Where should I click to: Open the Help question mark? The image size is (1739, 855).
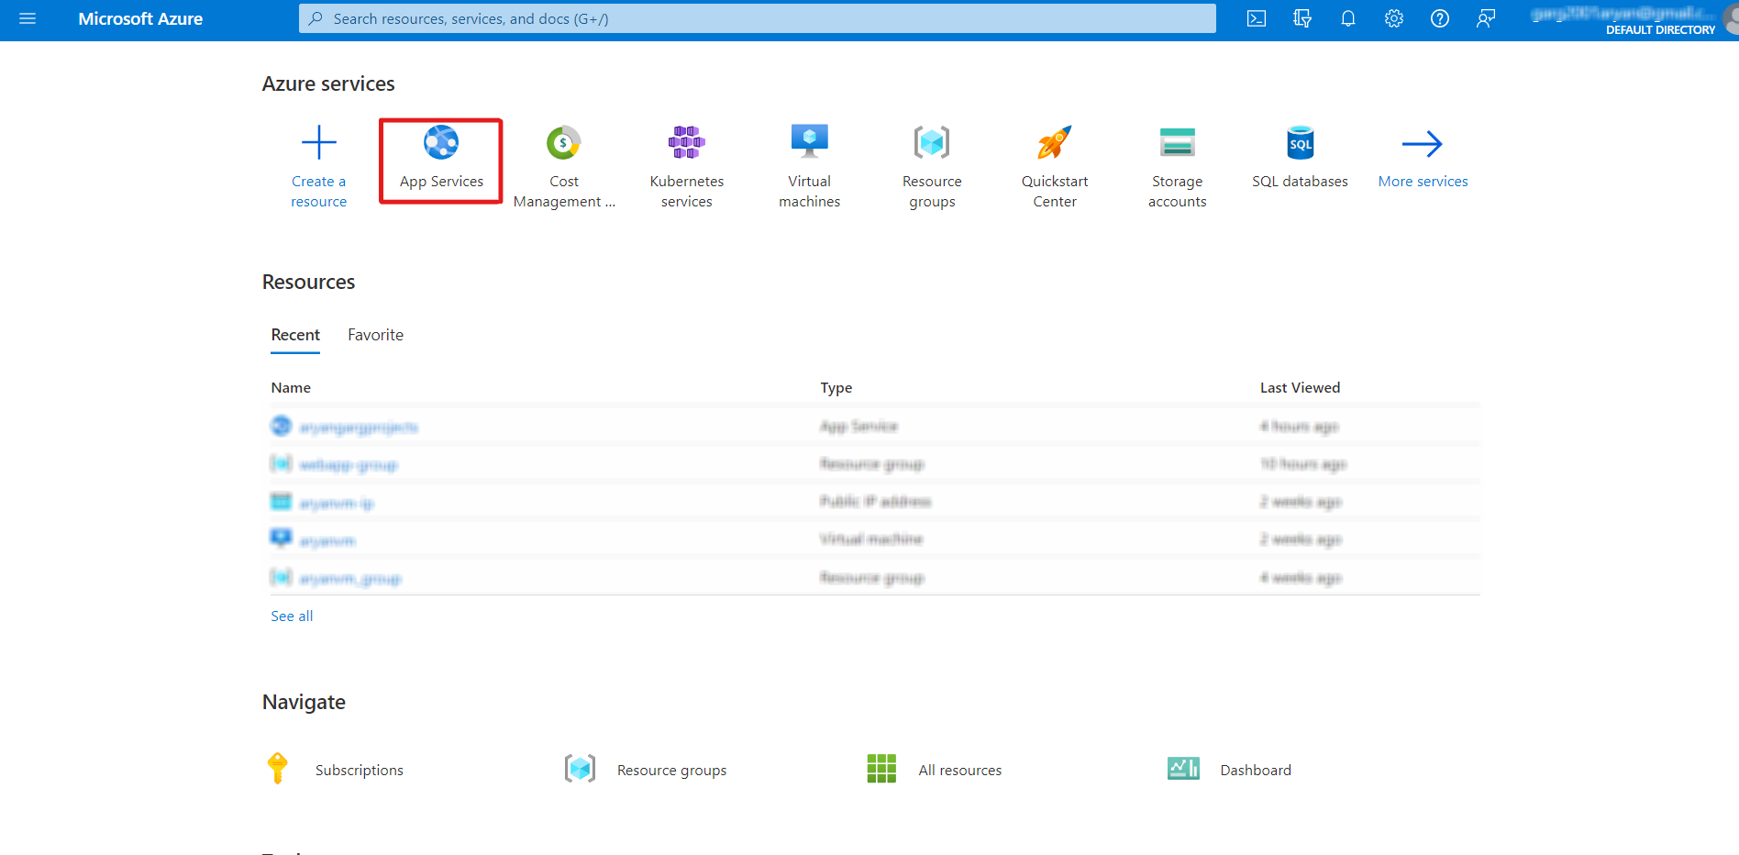click(1440, 18)
